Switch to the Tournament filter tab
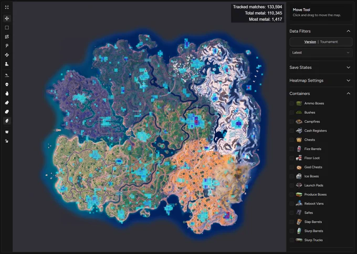This screenshot has width=357, height=254. pyautogui.click(x=329, y=42)
